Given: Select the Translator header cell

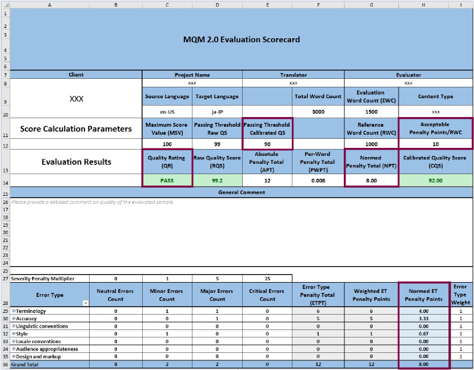Looking at the screenshot, I should click(293, 75).
